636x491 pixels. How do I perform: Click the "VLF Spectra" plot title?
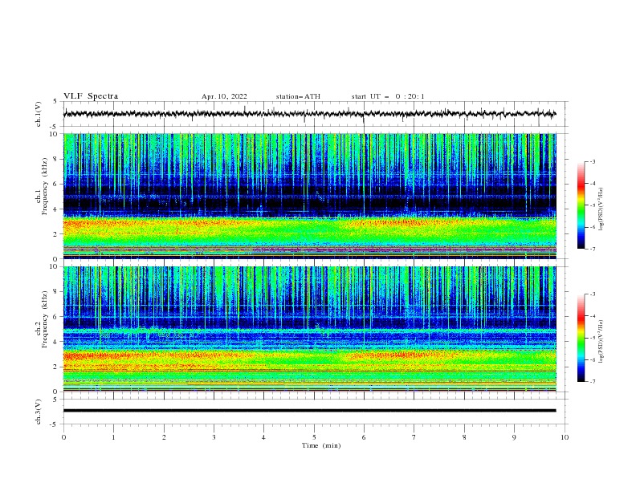click(91, 96)
